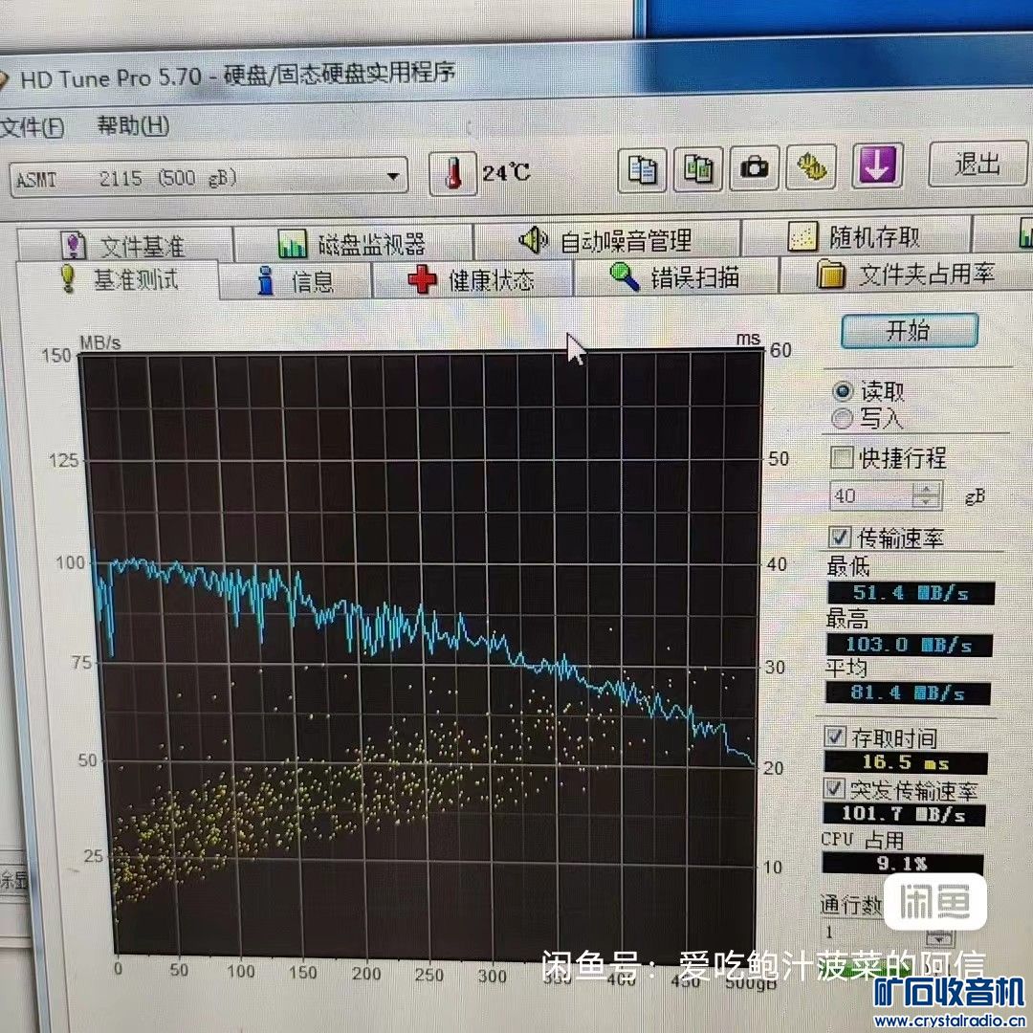Click the copy screenshot to clipboard icon
This screenshot has height=1033, width=1033.
[x=699, y=169]
